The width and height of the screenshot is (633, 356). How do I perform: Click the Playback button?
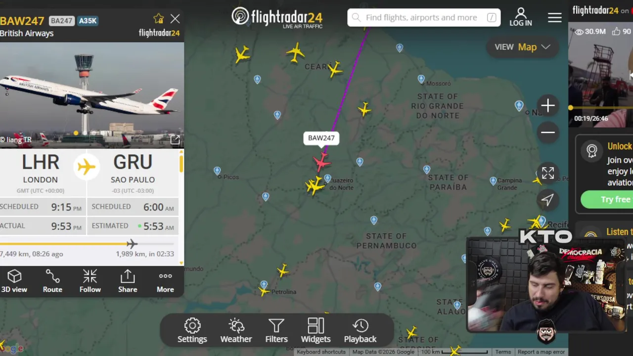pos(360,331)
